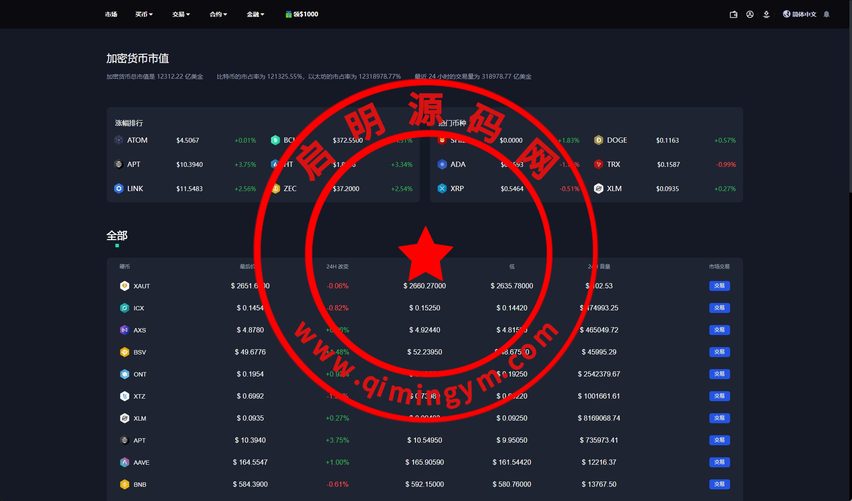Click the download app icon
The image size is (852, 501).
point(766,14)
